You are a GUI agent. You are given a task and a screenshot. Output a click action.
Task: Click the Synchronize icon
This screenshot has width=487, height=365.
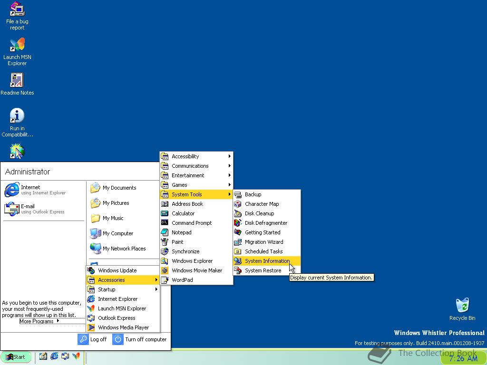point(165,251)
